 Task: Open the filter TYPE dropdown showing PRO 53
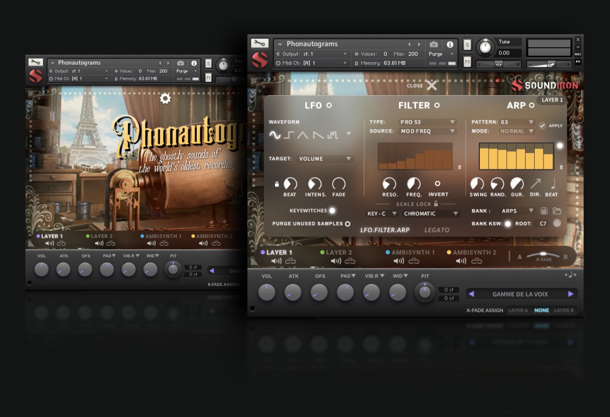(427, 122)
